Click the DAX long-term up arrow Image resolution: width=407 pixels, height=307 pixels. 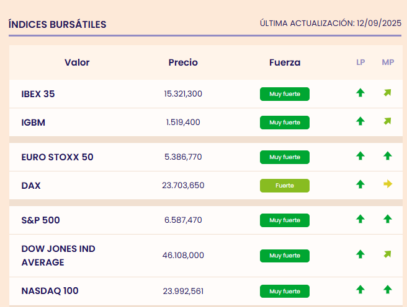[x=360, y=184]
